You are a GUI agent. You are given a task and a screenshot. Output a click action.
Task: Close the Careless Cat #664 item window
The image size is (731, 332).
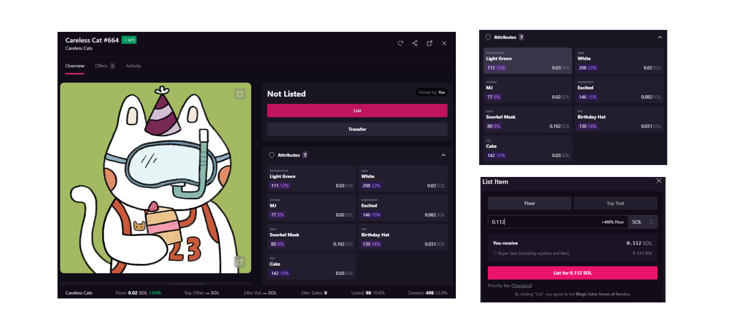coord(444,43)
